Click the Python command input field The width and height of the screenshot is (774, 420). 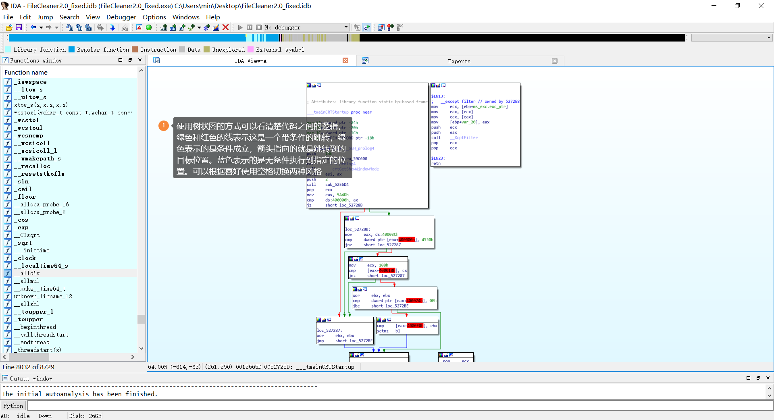pos(400,406)
